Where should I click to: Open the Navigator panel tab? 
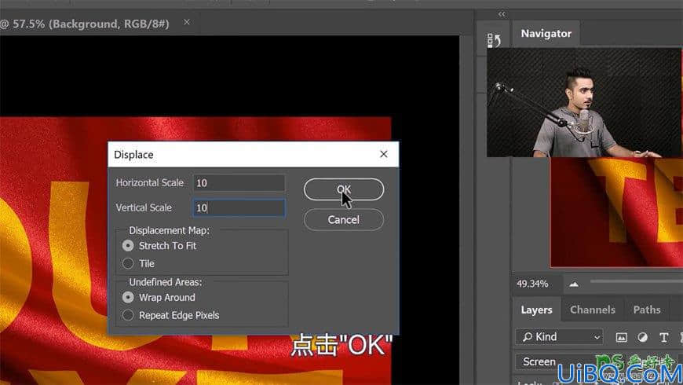click(546, 34)
